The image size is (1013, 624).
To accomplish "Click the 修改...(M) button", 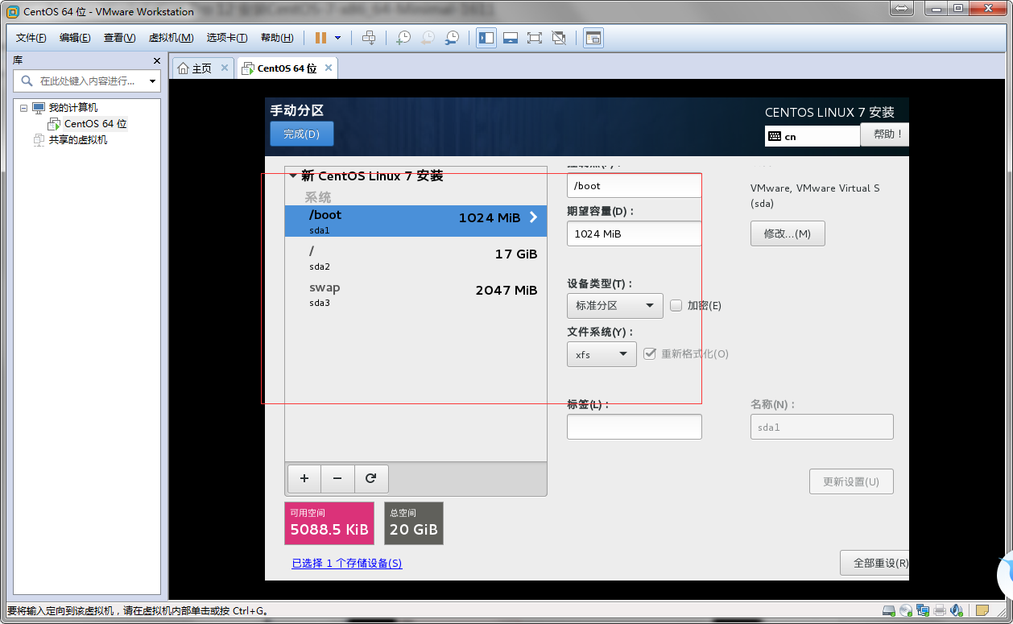I will tap(788, 233).
